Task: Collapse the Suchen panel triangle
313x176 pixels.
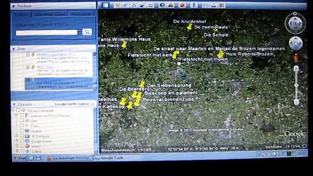Action: coord(14,6)
